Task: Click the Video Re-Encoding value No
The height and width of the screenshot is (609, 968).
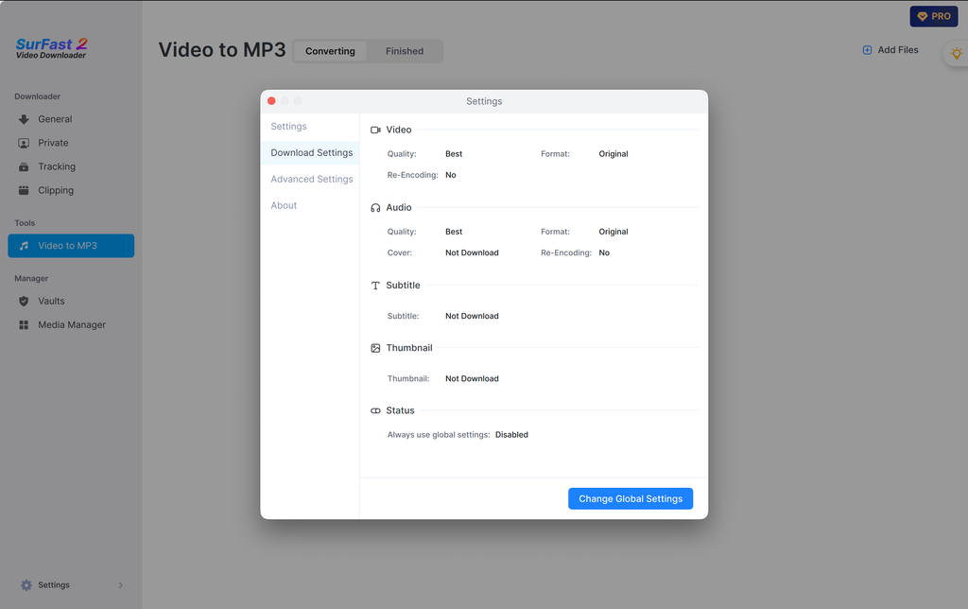Action: [451, 175]
